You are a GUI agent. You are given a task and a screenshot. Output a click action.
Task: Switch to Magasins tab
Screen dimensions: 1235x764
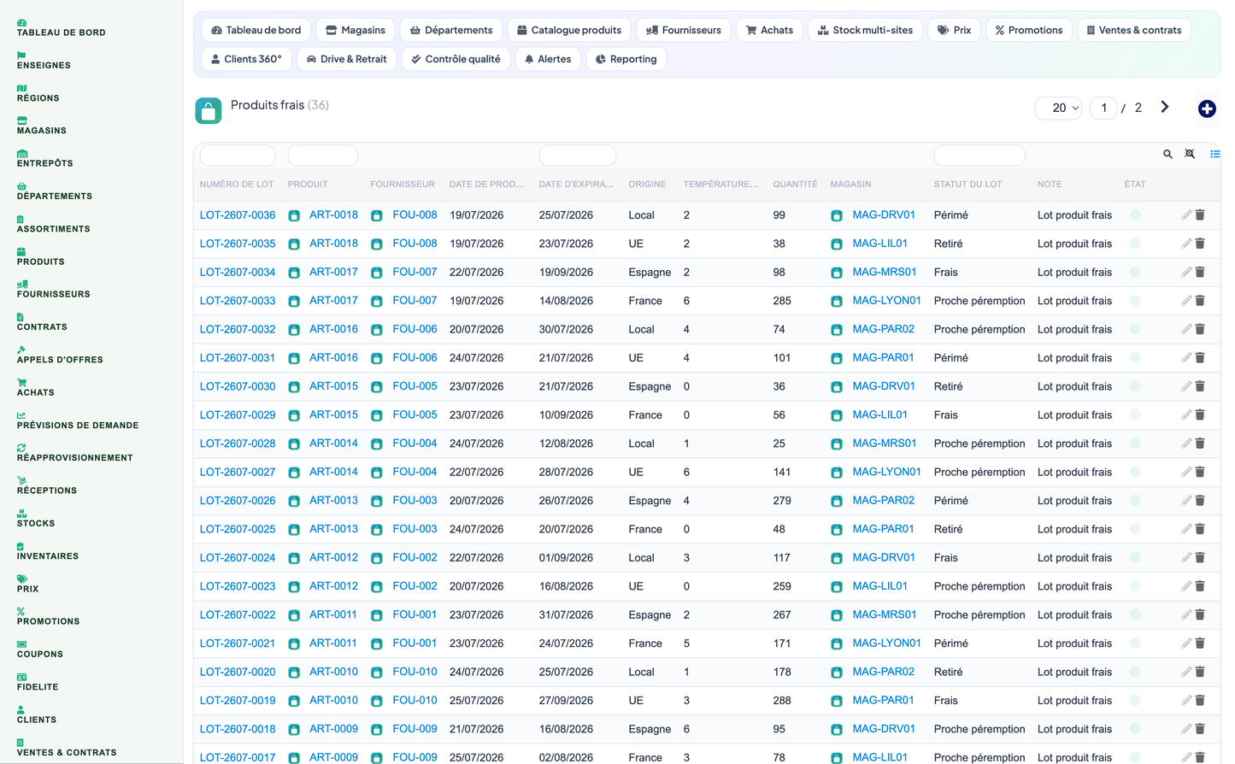tap(356, 30)
